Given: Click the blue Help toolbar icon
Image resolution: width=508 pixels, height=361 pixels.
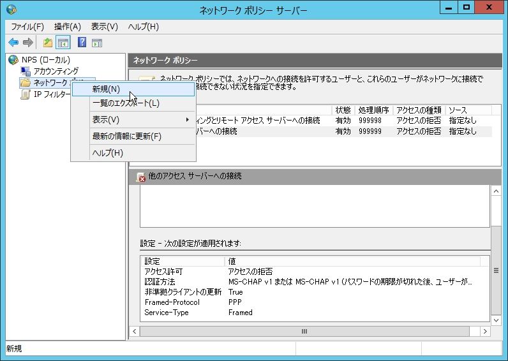Looking at the screenshot, I should (x=82, y=42).
